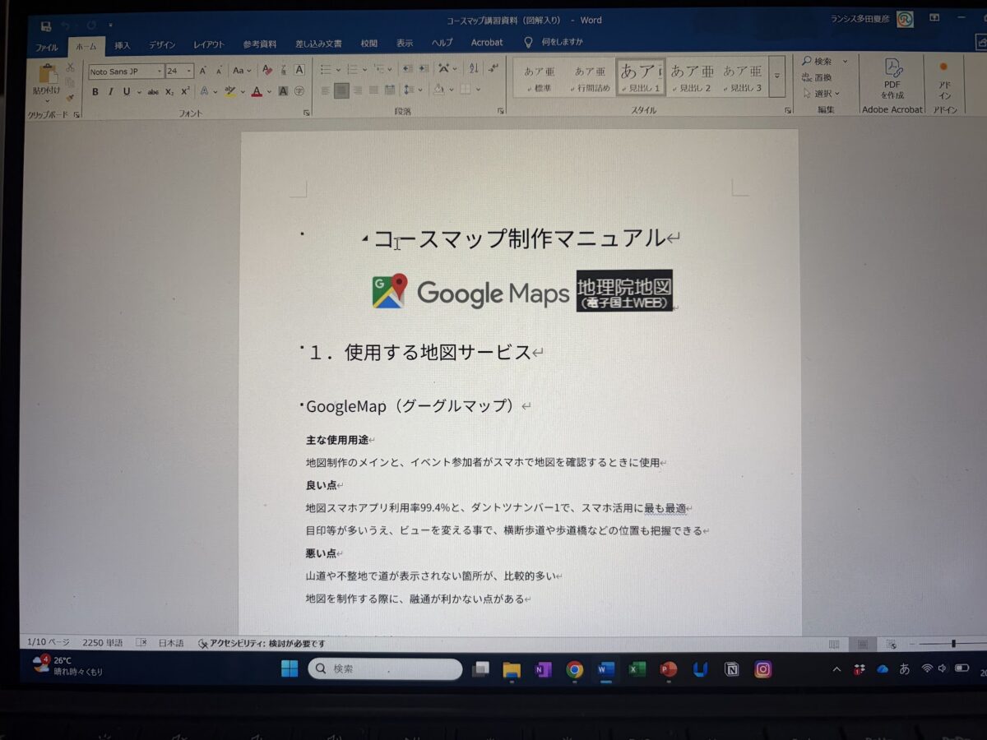Screen dimensions: 987x740
Task: Click the numbered list icon
Action: coord(352,69)
